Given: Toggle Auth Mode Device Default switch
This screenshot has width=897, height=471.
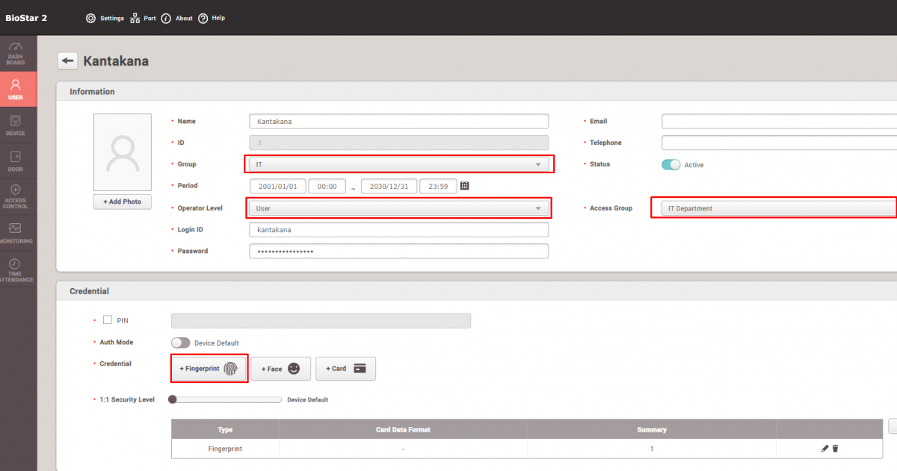Looking at the screenshot, I should point(180,343).
